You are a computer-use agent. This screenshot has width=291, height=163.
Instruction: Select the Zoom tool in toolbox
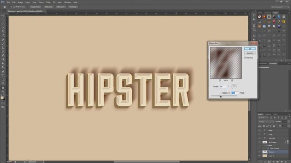pyautogui.click(x=3, y=91)
